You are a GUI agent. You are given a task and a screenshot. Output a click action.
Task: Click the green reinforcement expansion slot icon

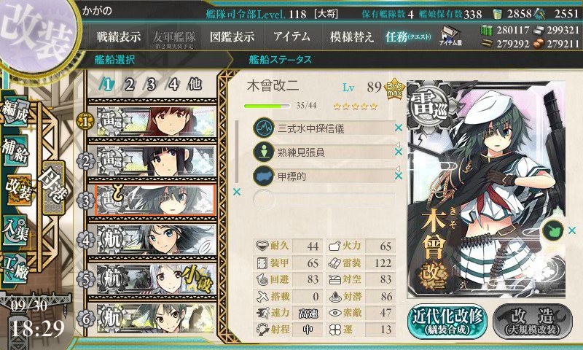click(552, 230)
